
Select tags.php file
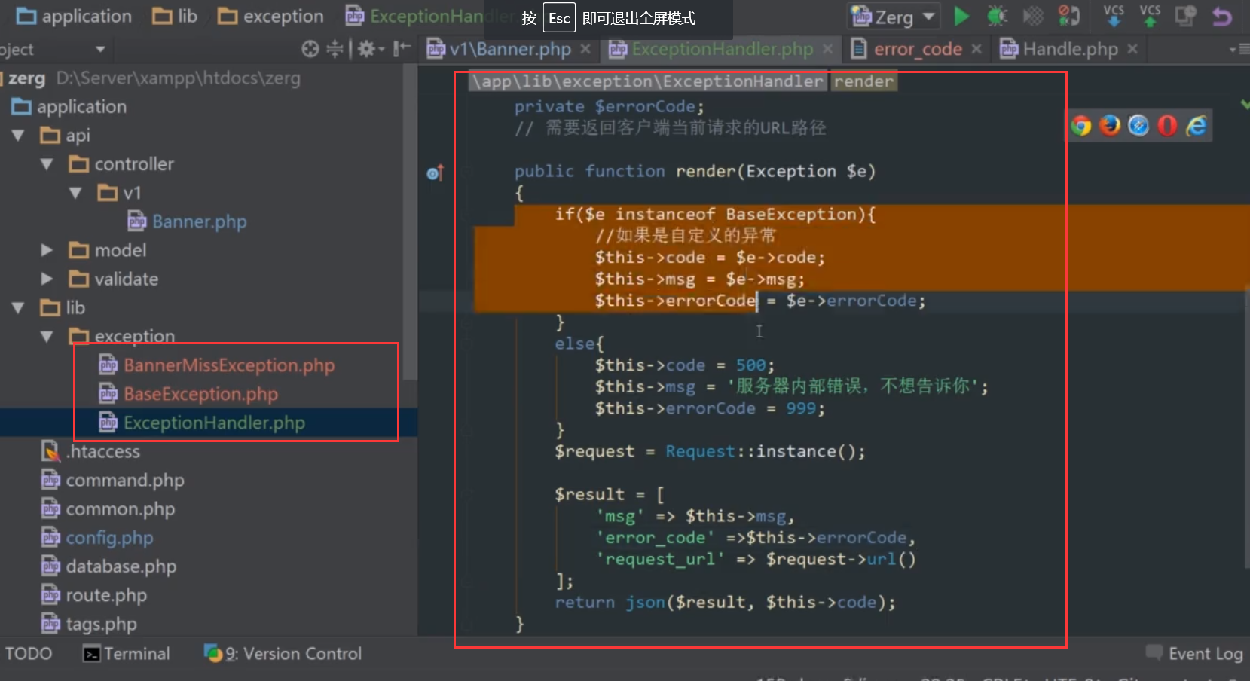(x=90, y=624)
